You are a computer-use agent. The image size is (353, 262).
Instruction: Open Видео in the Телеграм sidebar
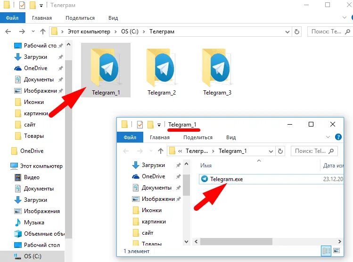27,177
